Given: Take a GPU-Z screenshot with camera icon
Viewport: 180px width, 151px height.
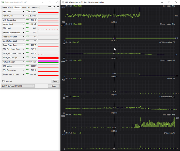Looking at the screenshot, I should click(50, 7).
